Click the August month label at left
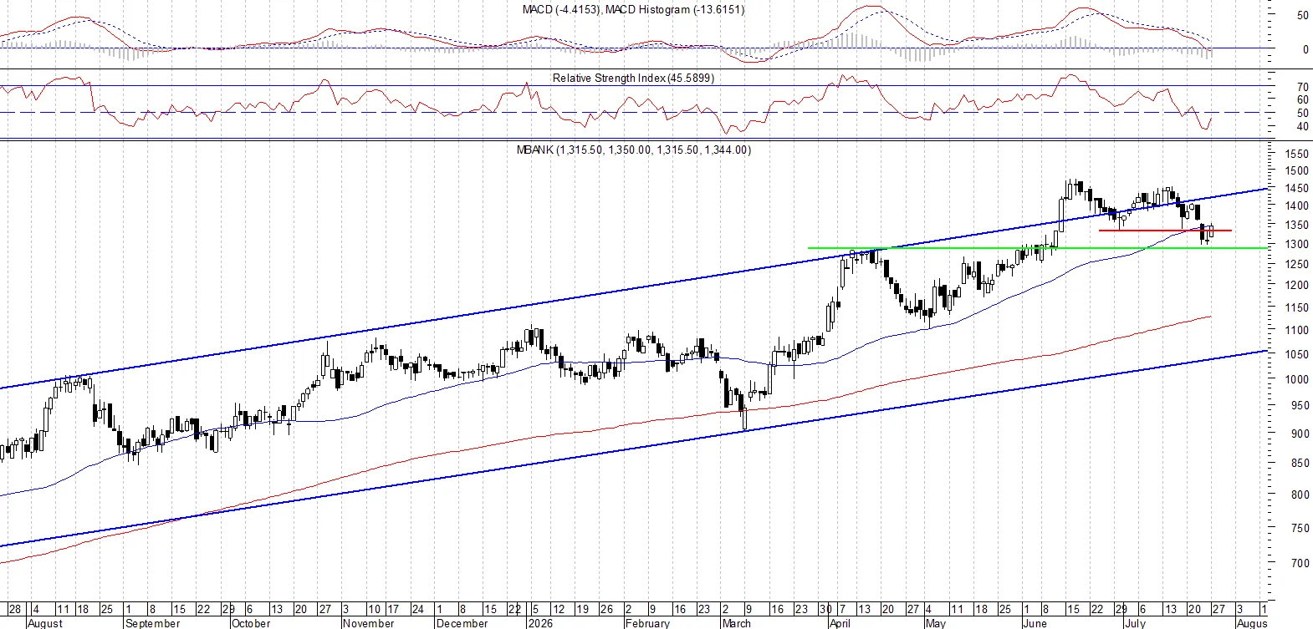The image size is (1313, 629). [45, 623]
